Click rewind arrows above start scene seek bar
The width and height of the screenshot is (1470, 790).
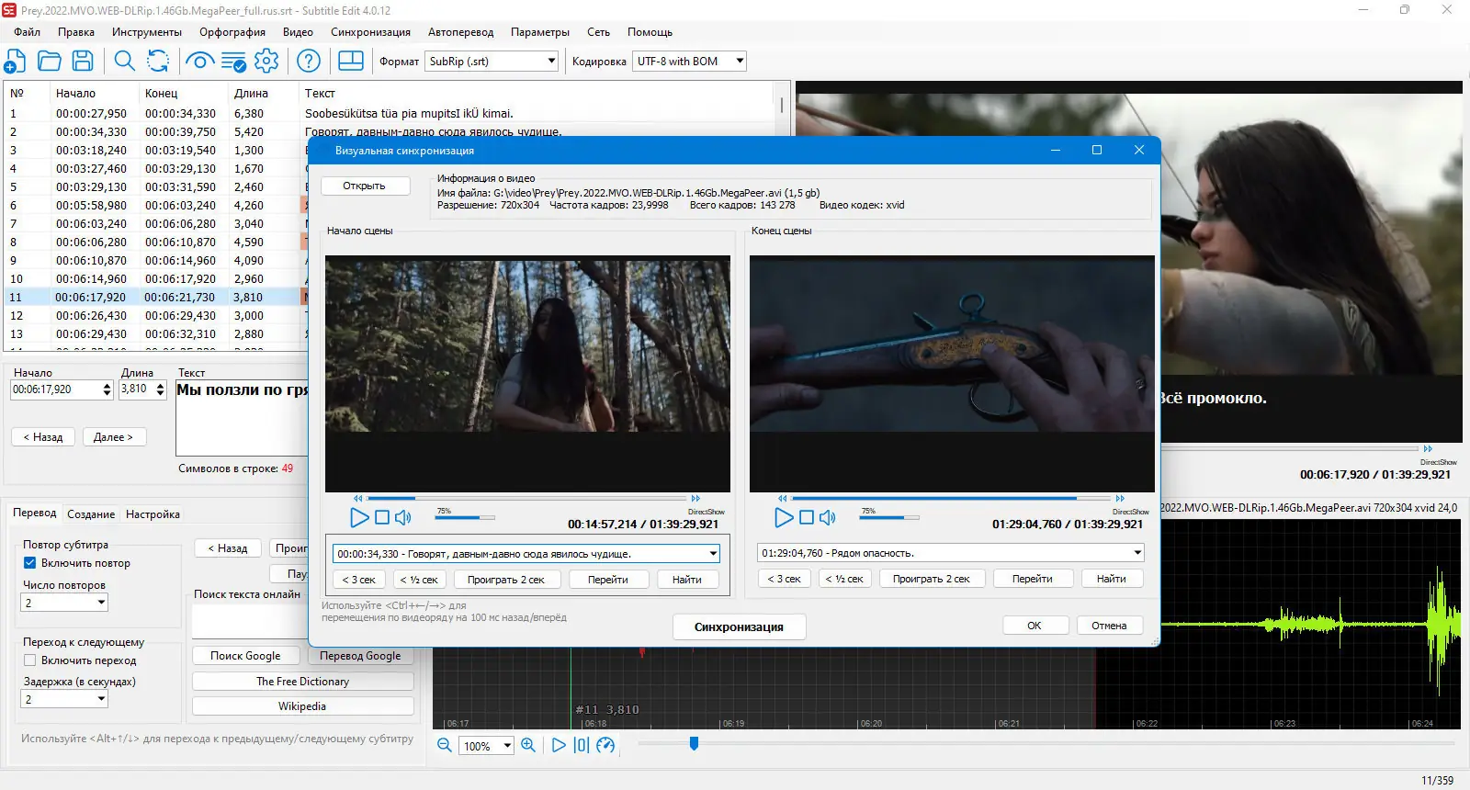tap(358, 498)
